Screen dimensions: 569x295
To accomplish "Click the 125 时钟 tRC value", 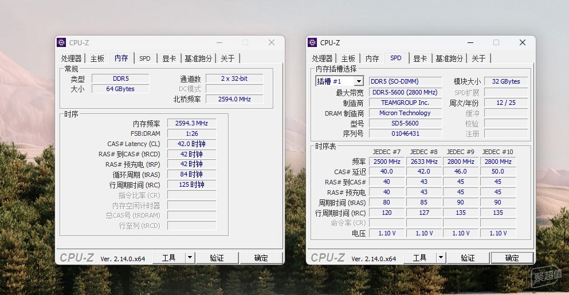I will 191,184.
